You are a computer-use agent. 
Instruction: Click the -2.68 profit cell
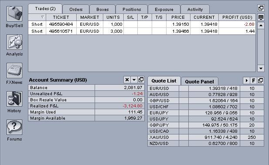(237, 24)
